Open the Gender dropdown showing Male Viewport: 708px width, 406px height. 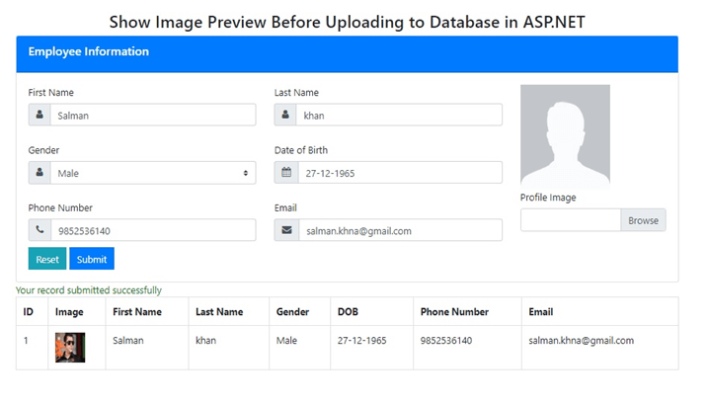153,173
